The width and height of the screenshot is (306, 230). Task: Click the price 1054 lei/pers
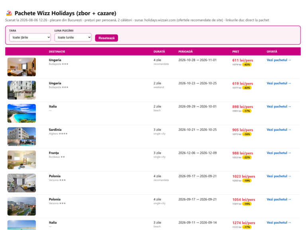coord(244,200)
